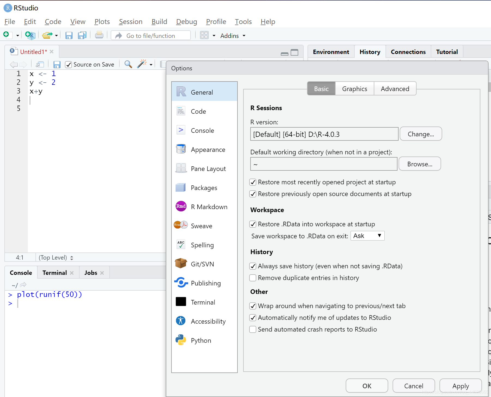This screenshot has width=491, height=397.
Task: Click the forward navigation arrow in editor
Action: (x=23, y=65)
